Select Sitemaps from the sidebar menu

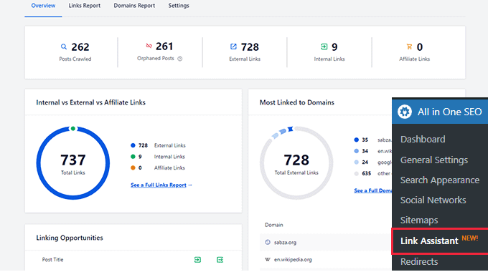tap(419, 220)
